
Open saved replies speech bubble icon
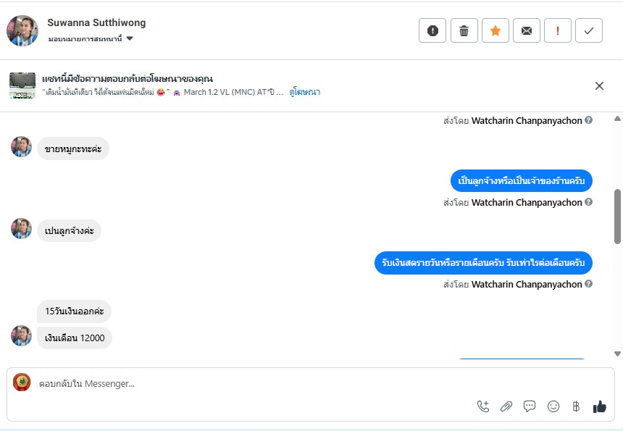[x=530, y=406]
